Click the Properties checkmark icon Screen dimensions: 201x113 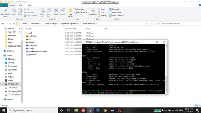click(x=93, y=10)
